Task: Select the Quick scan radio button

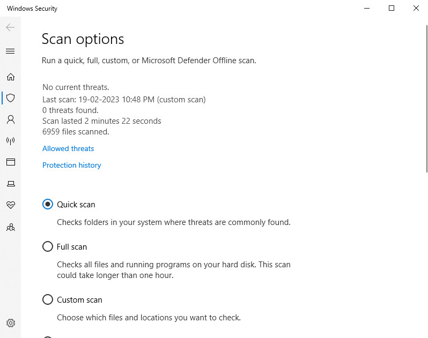Action: 48,204
